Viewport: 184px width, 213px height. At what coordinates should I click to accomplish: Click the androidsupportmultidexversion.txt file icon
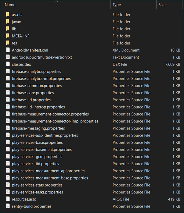(x=8, y=57)
